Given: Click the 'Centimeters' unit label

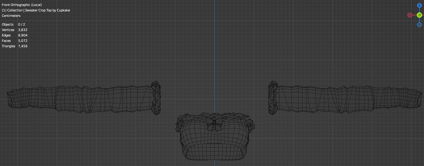Looking at the screenshot, I should (11, 16).
